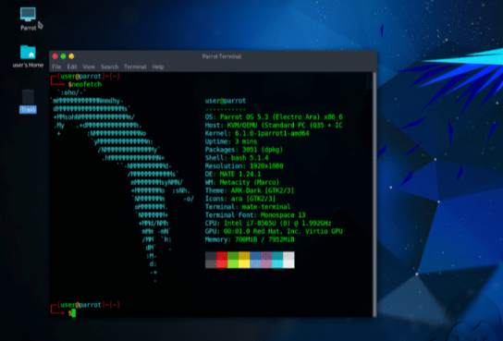Open the Help menu
Screen dimensions: 503x341
[158, 67]
